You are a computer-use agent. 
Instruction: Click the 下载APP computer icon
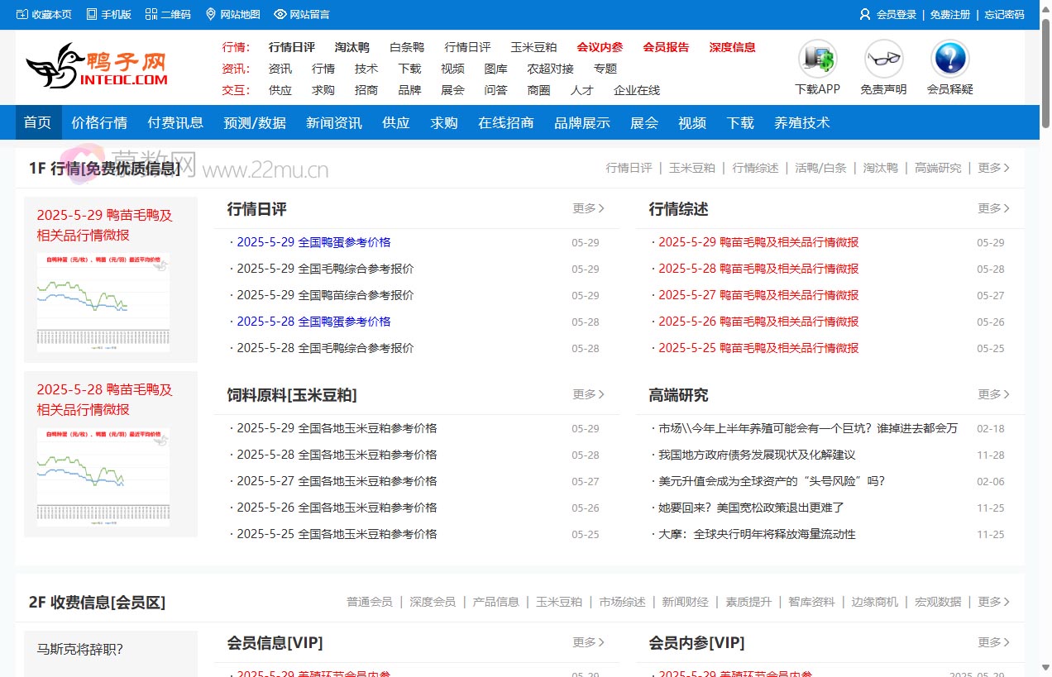[x=817, y=58]
